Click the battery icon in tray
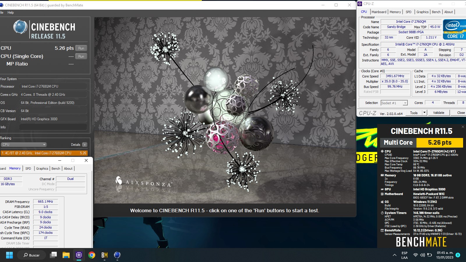This screenshot has width=466, height=262. [x=430, y=255]
